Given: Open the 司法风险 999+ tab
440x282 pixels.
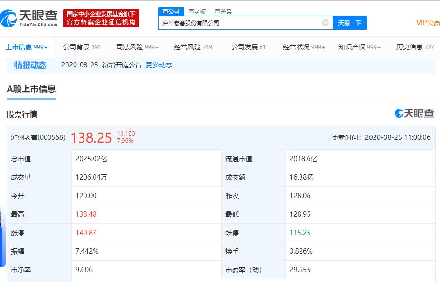Looking at the screenshot, I should [x=138, y=47].
